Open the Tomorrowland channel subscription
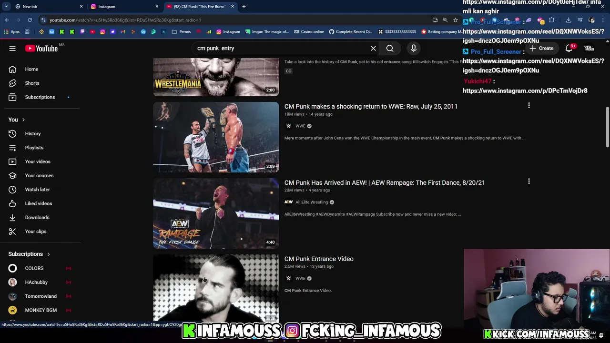This screenshot has width=610, height=343. [x=40, y=296]
